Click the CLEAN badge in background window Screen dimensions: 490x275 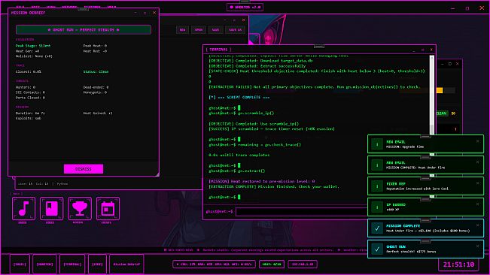tap(442, 113)
